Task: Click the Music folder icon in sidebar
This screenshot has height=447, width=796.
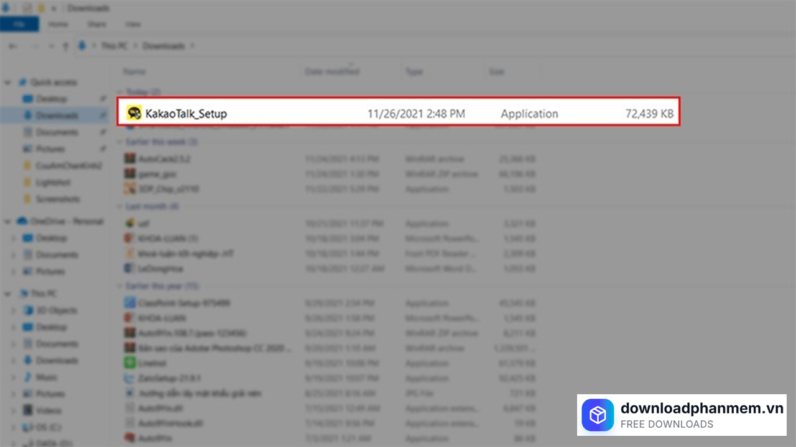Action: 27,377
